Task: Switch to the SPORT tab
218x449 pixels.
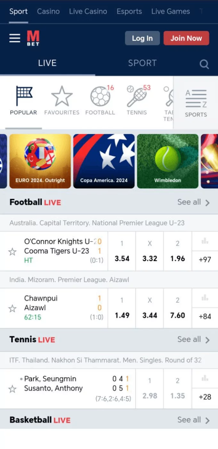Action: (x=142, y=63)
